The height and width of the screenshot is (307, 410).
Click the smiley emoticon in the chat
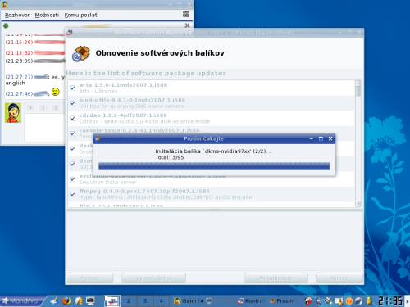tap(56, 92)
